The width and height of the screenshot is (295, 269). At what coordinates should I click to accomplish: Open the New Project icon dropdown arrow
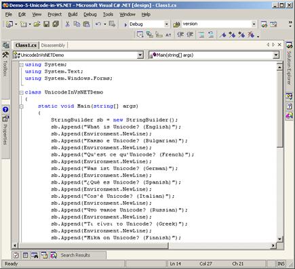16,24
